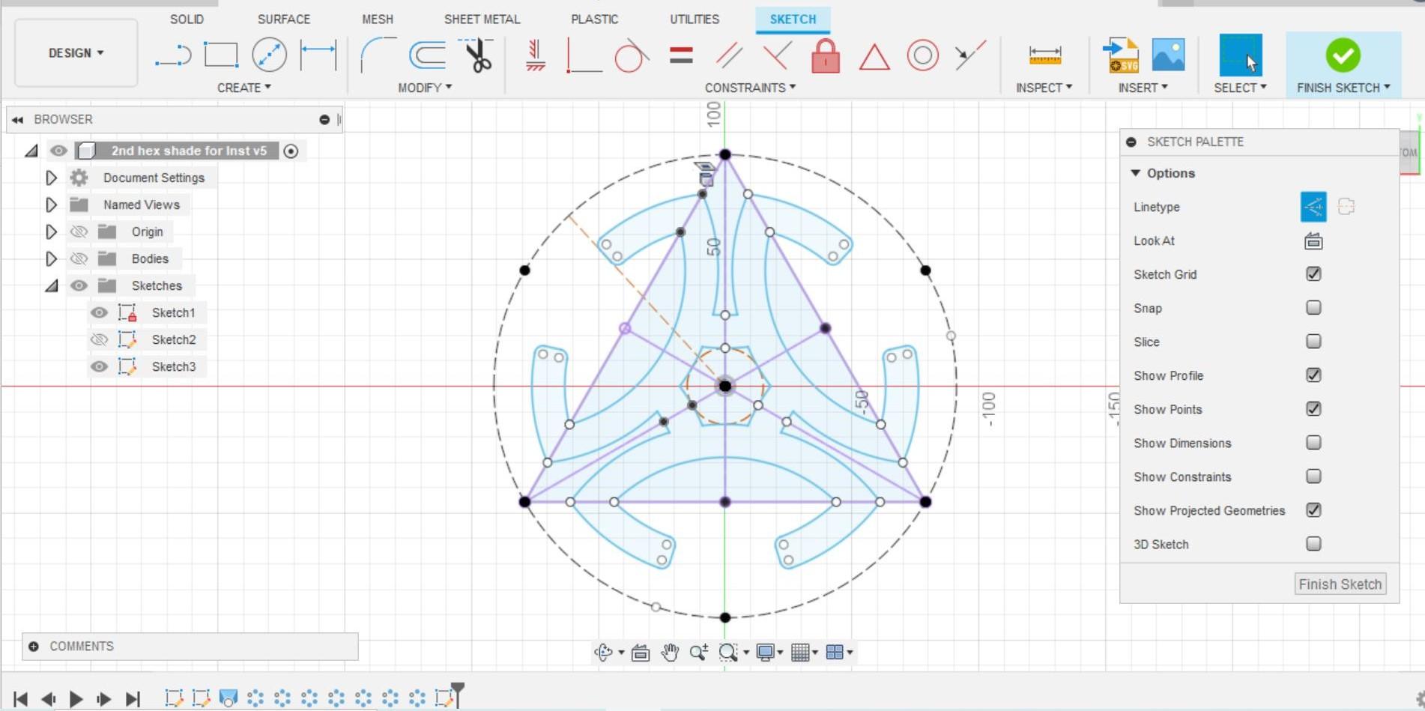Apply the Equal constraint
This screenshot has height=711, width=1425.
[680, 54]
